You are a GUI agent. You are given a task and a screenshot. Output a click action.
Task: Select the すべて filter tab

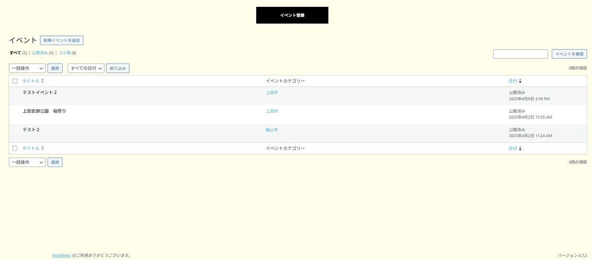click(16, 53)
